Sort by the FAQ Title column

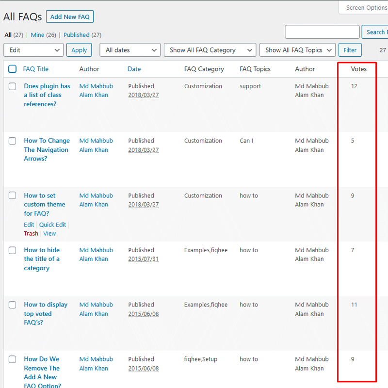click(x=36, y=69)
